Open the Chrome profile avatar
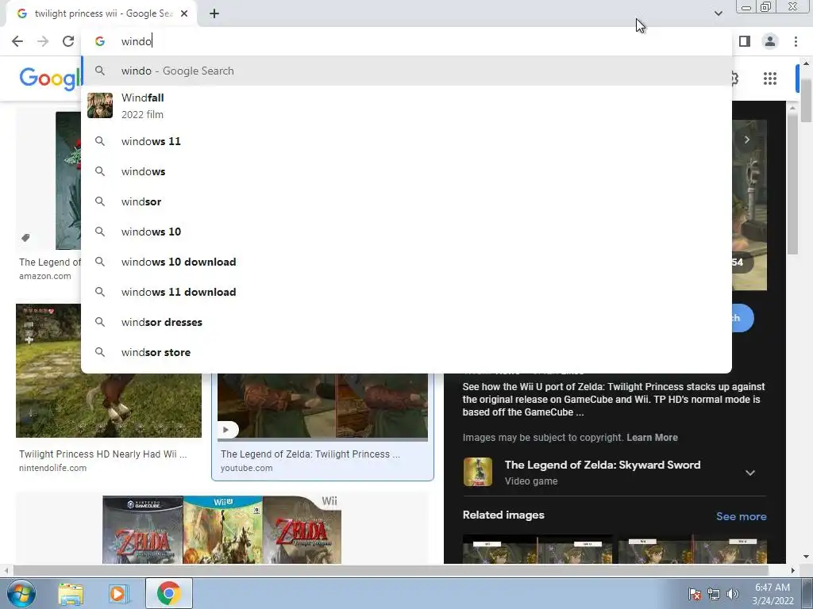The height and width of the screenshot is (609, 813). point(770,41)
